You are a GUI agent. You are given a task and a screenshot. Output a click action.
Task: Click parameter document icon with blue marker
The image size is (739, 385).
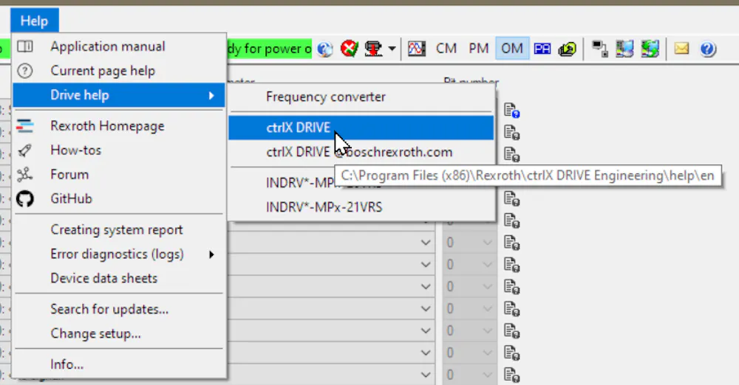(x=511, y=111)
